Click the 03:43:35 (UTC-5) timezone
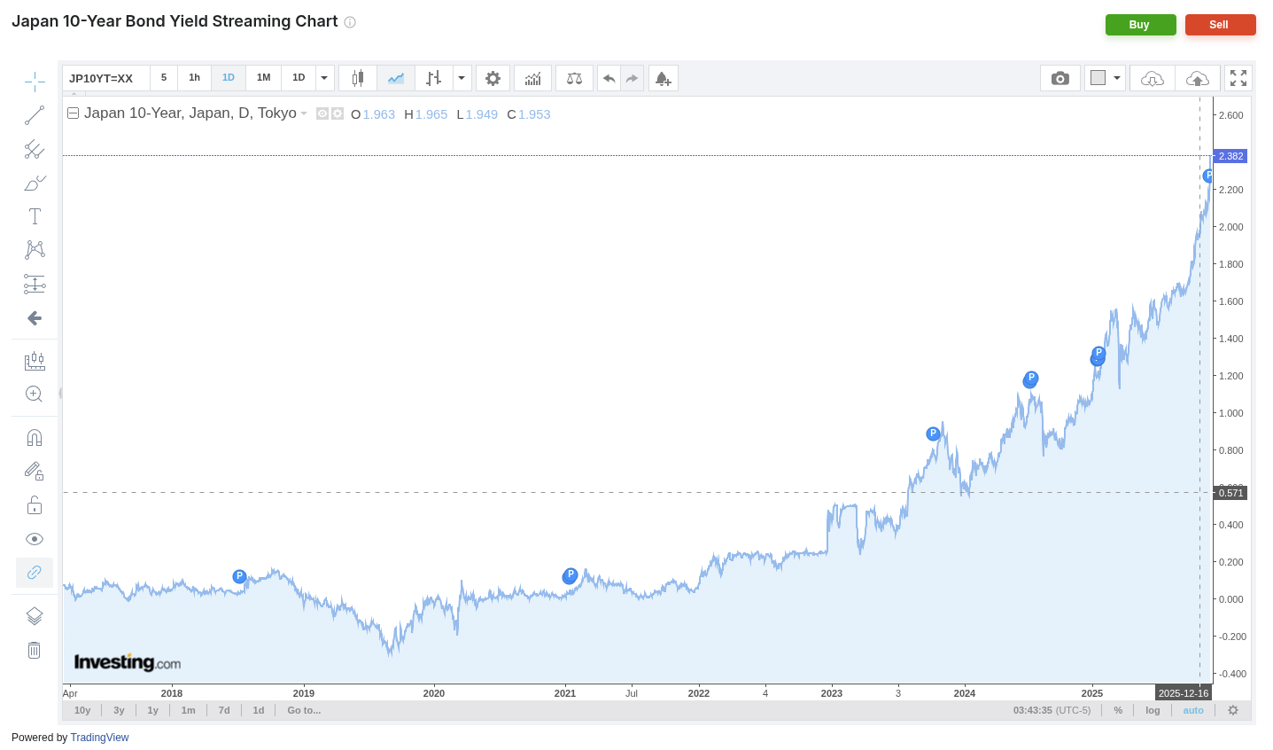 point(1052,710)
